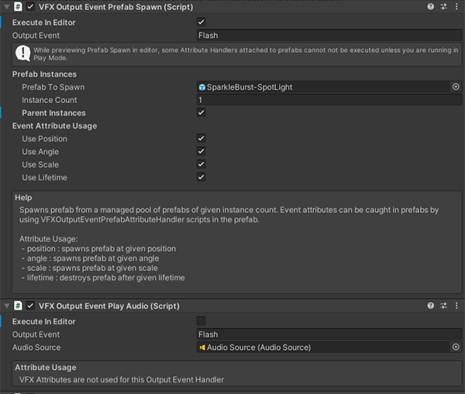The width and height of the screenshot is (465, 394).
Task: Toggle the Use Lifetime checkbox
Action: (201, 177)
